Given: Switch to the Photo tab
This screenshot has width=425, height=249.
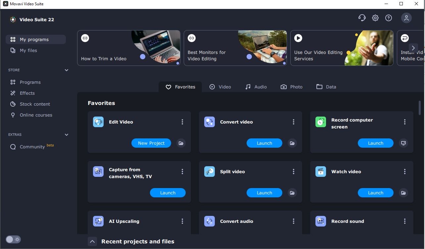Looking at the screenshot, I should click(292, 87).
